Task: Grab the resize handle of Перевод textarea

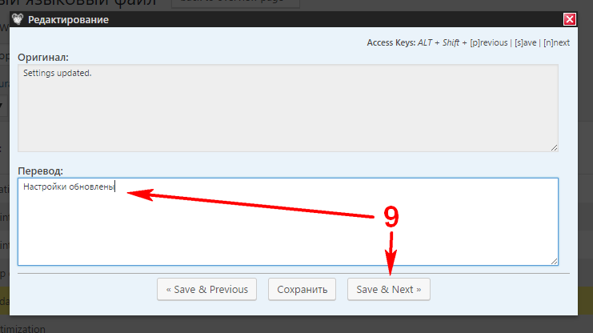Action: 554,261
